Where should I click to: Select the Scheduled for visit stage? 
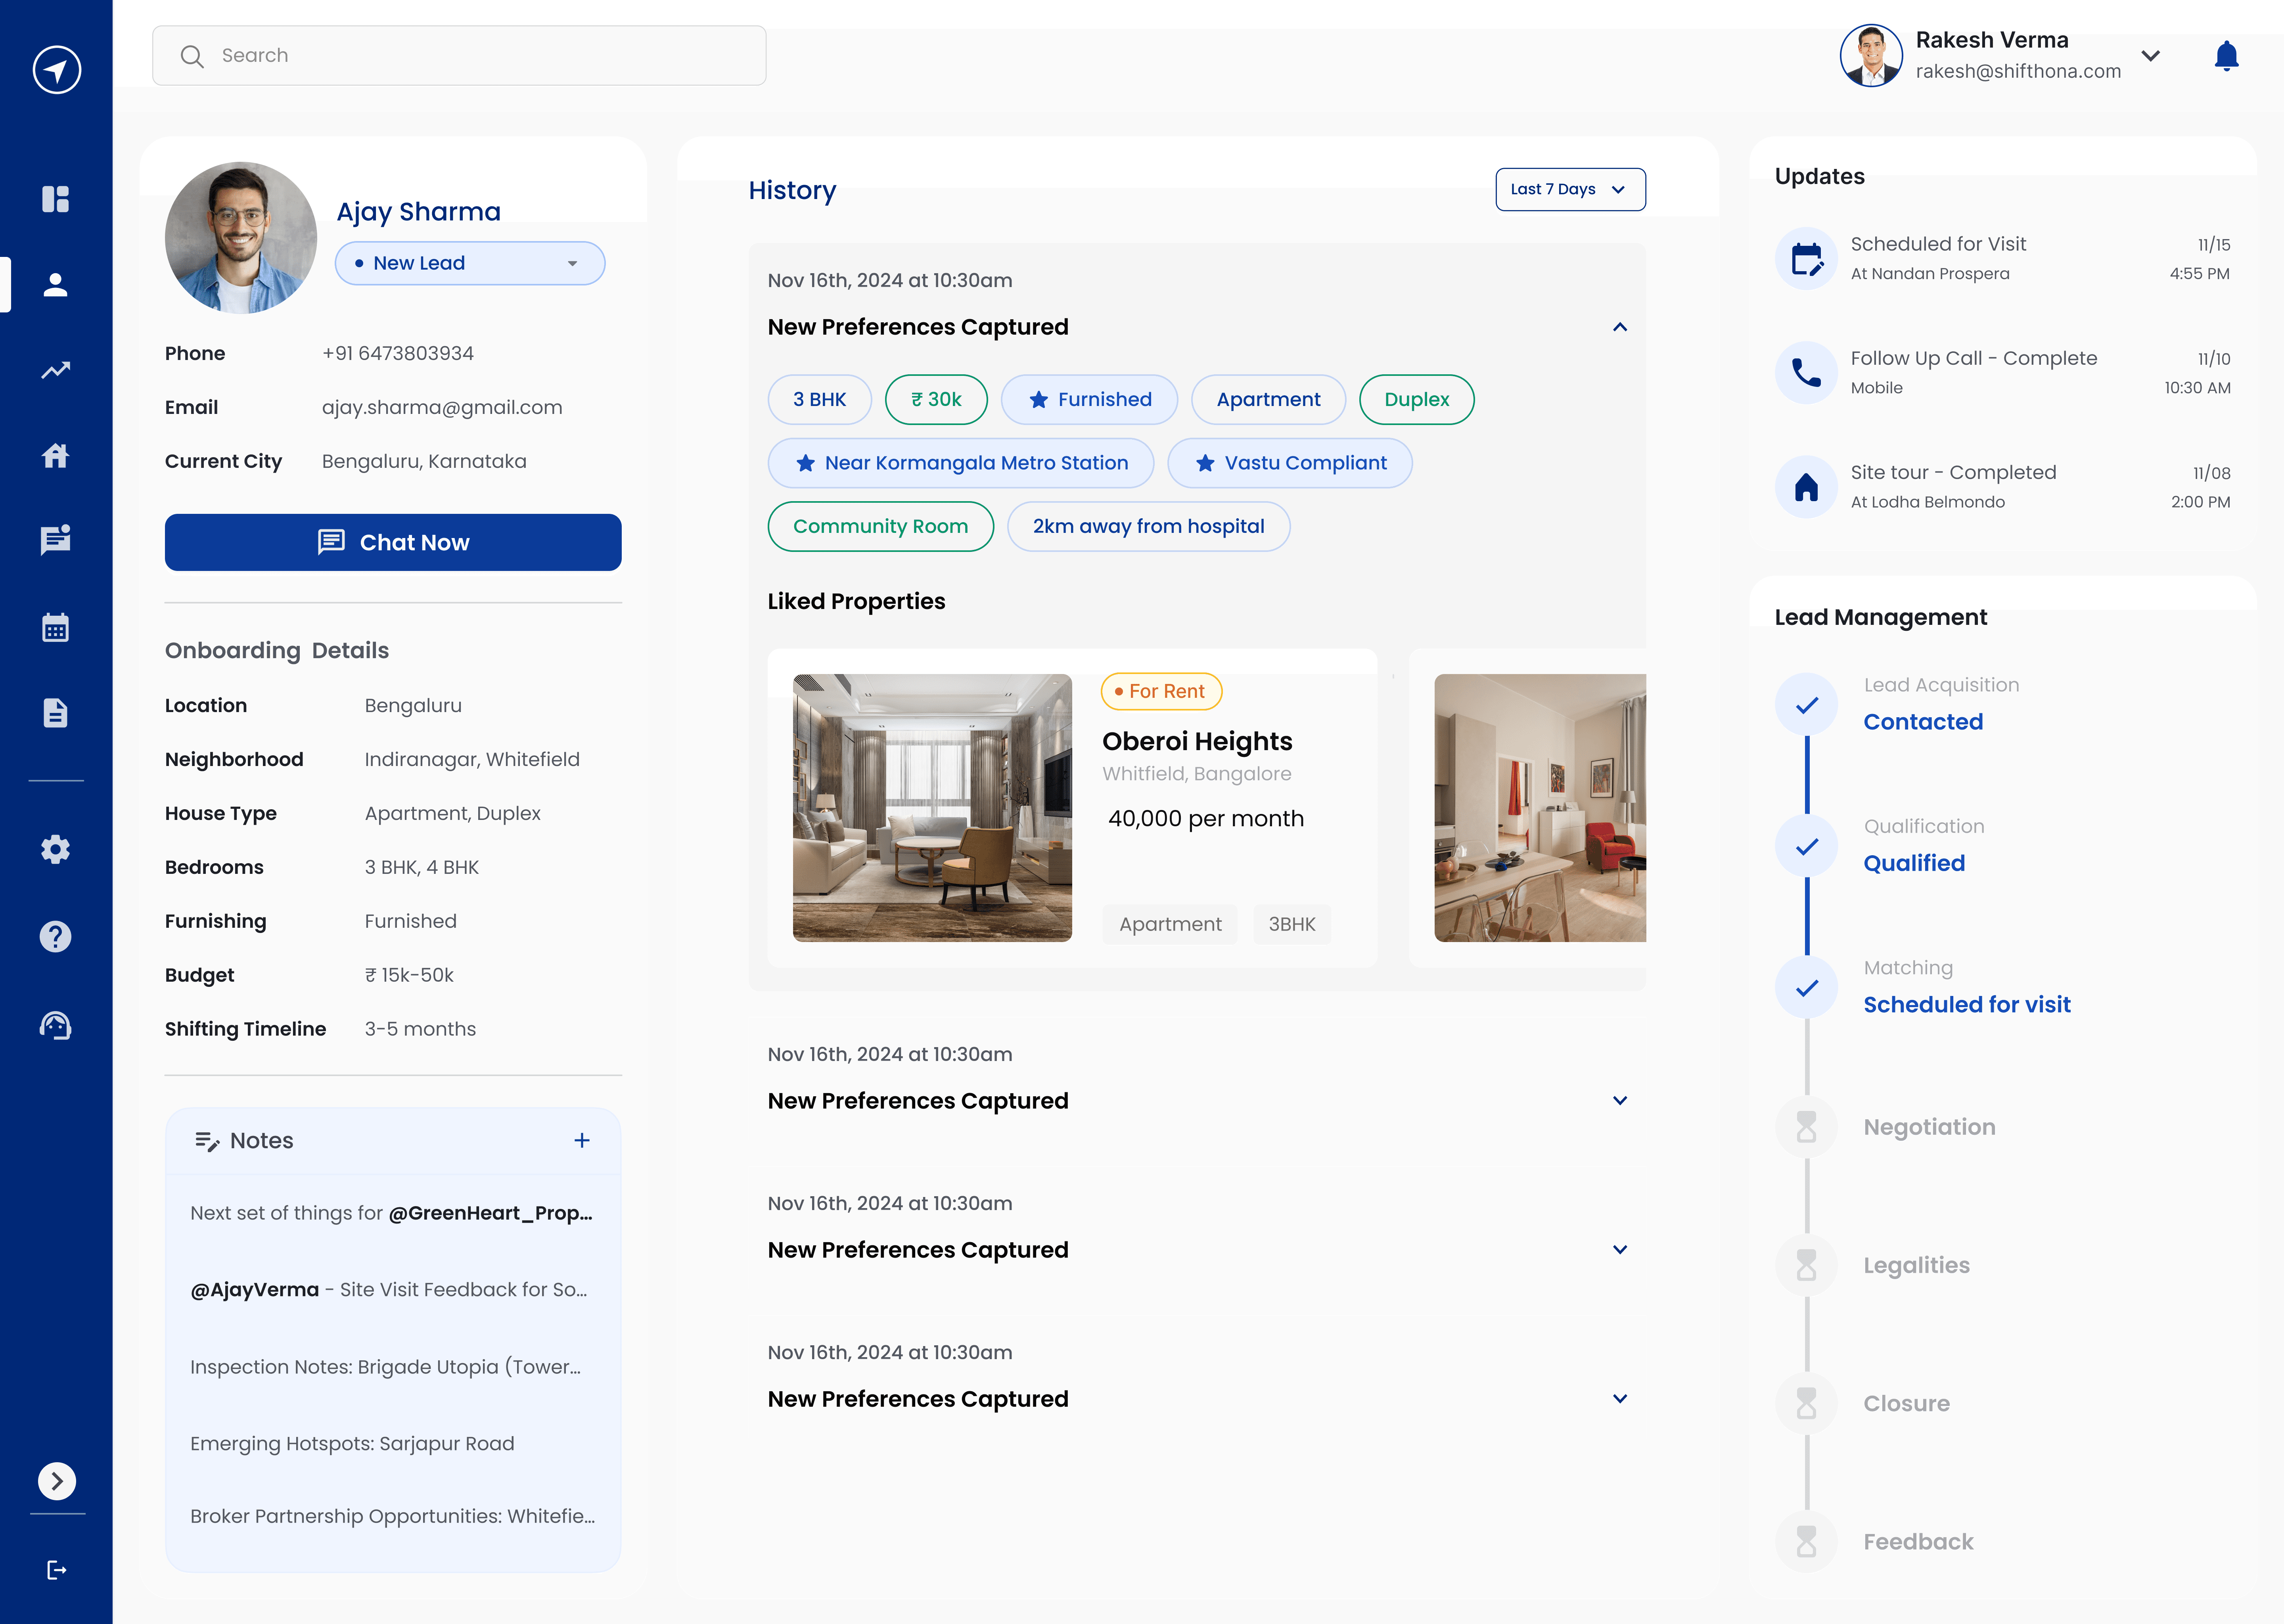pyautogui.click(x=1966, y=1004)
